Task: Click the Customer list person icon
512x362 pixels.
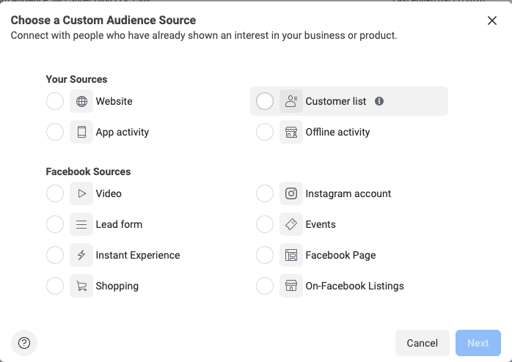Action: tap(291, 101)
